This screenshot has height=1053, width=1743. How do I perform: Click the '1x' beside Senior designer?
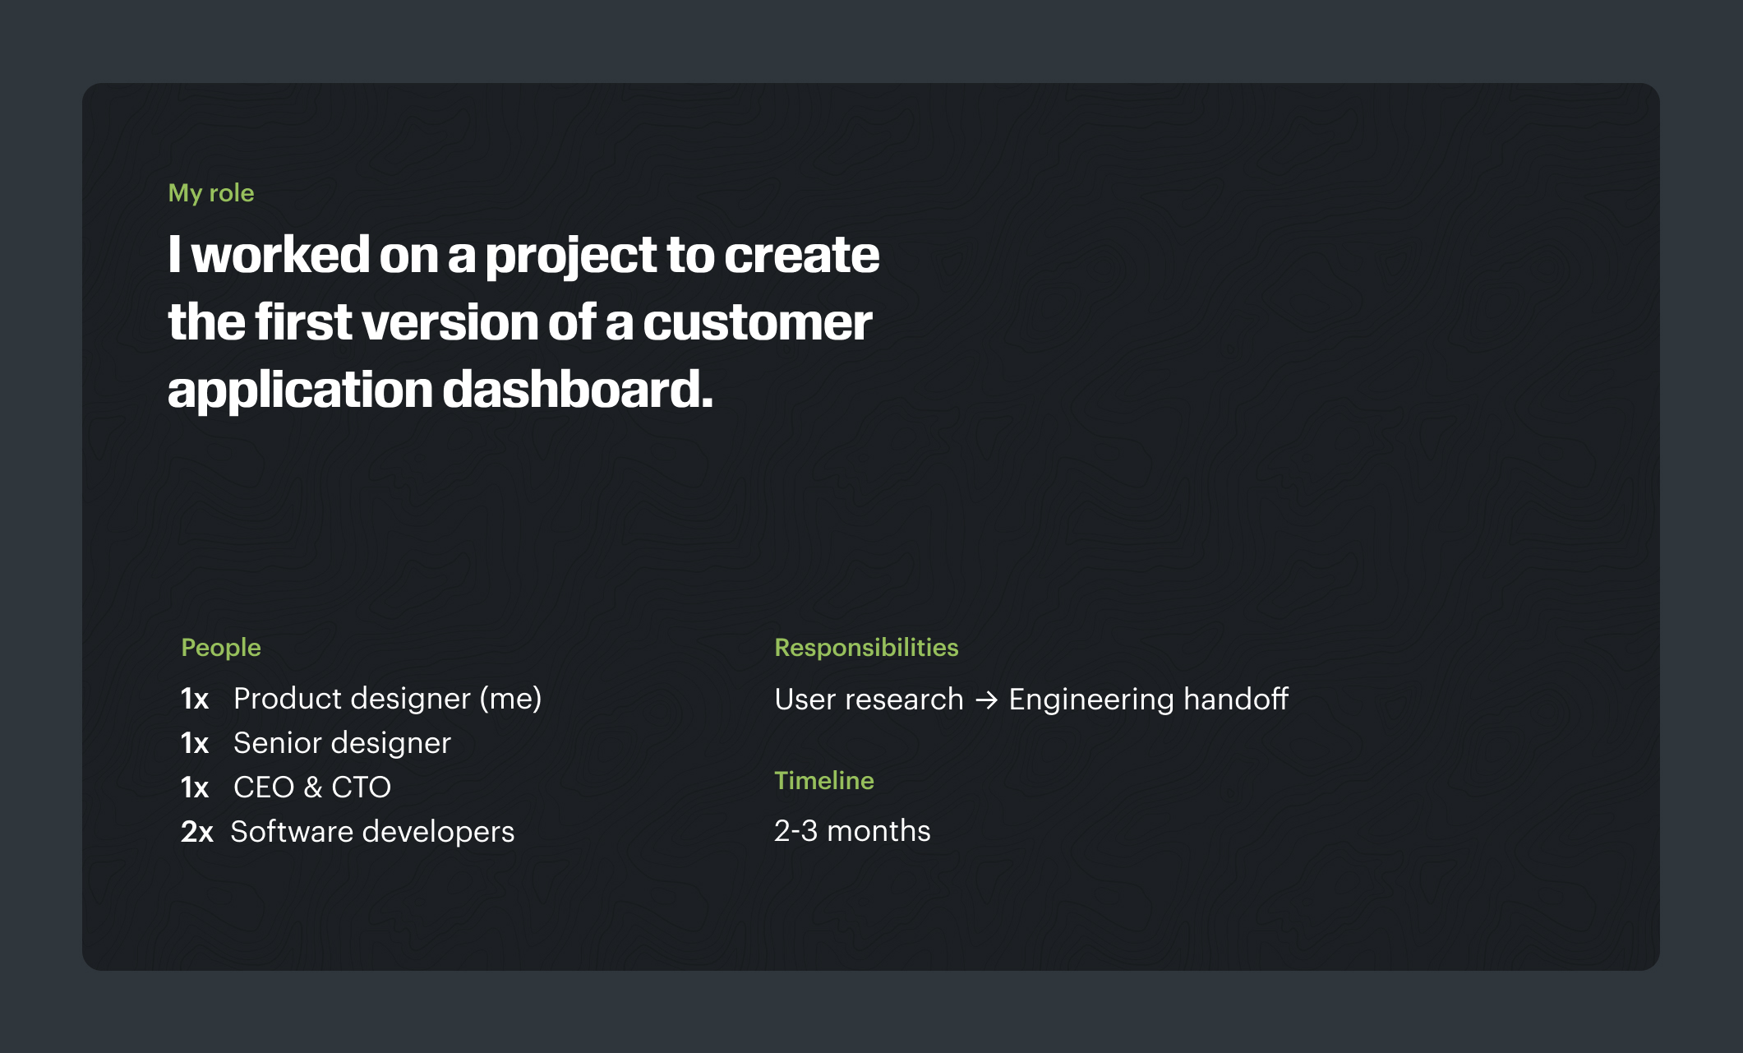[195, 743]
